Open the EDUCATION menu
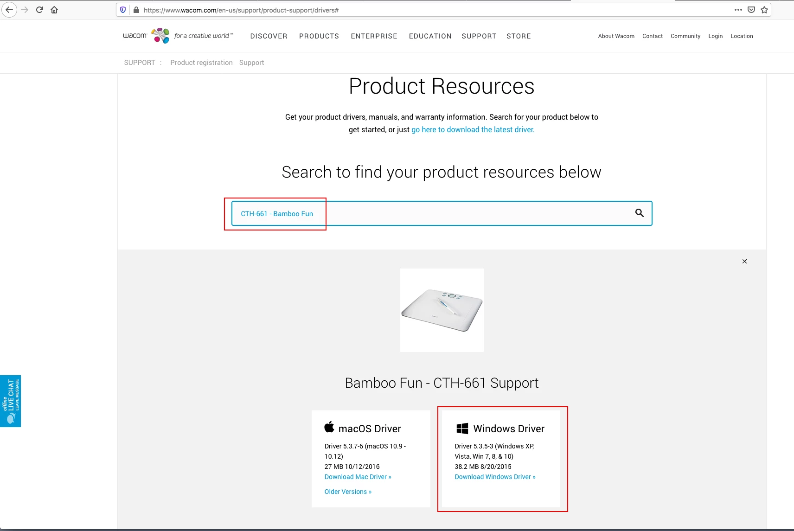The image size is (794, 531). 430,36
